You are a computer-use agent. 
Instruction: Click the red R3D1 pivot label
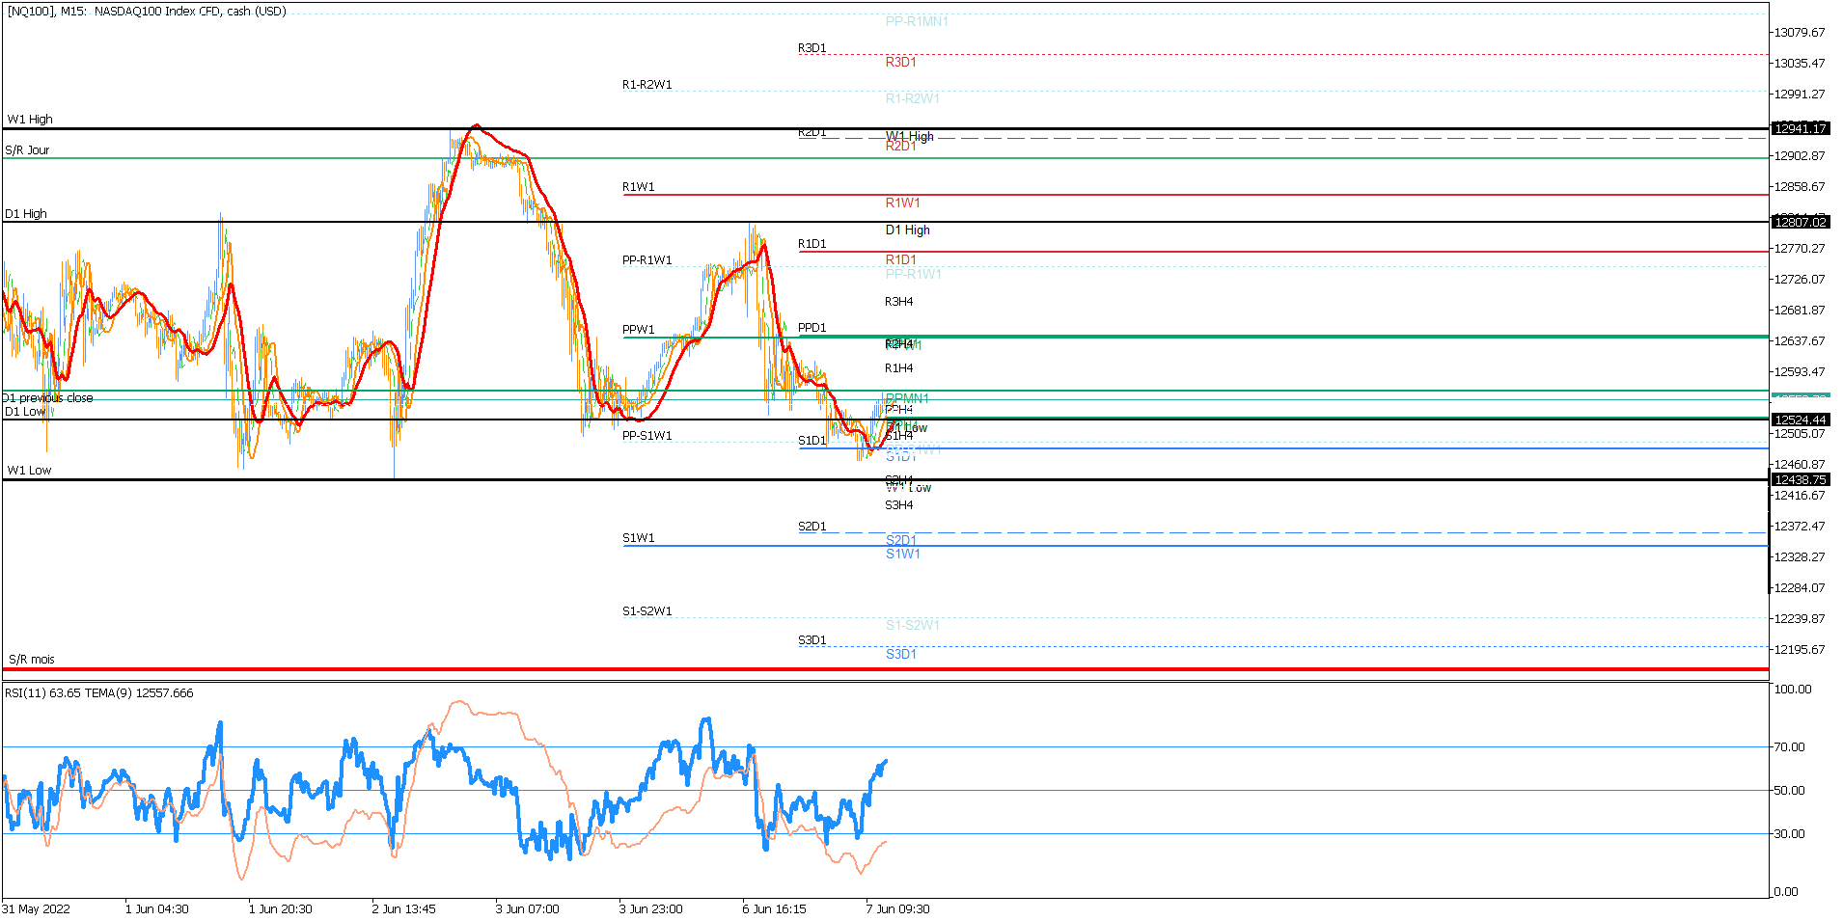pyautogui.click(x=901, y=62)
